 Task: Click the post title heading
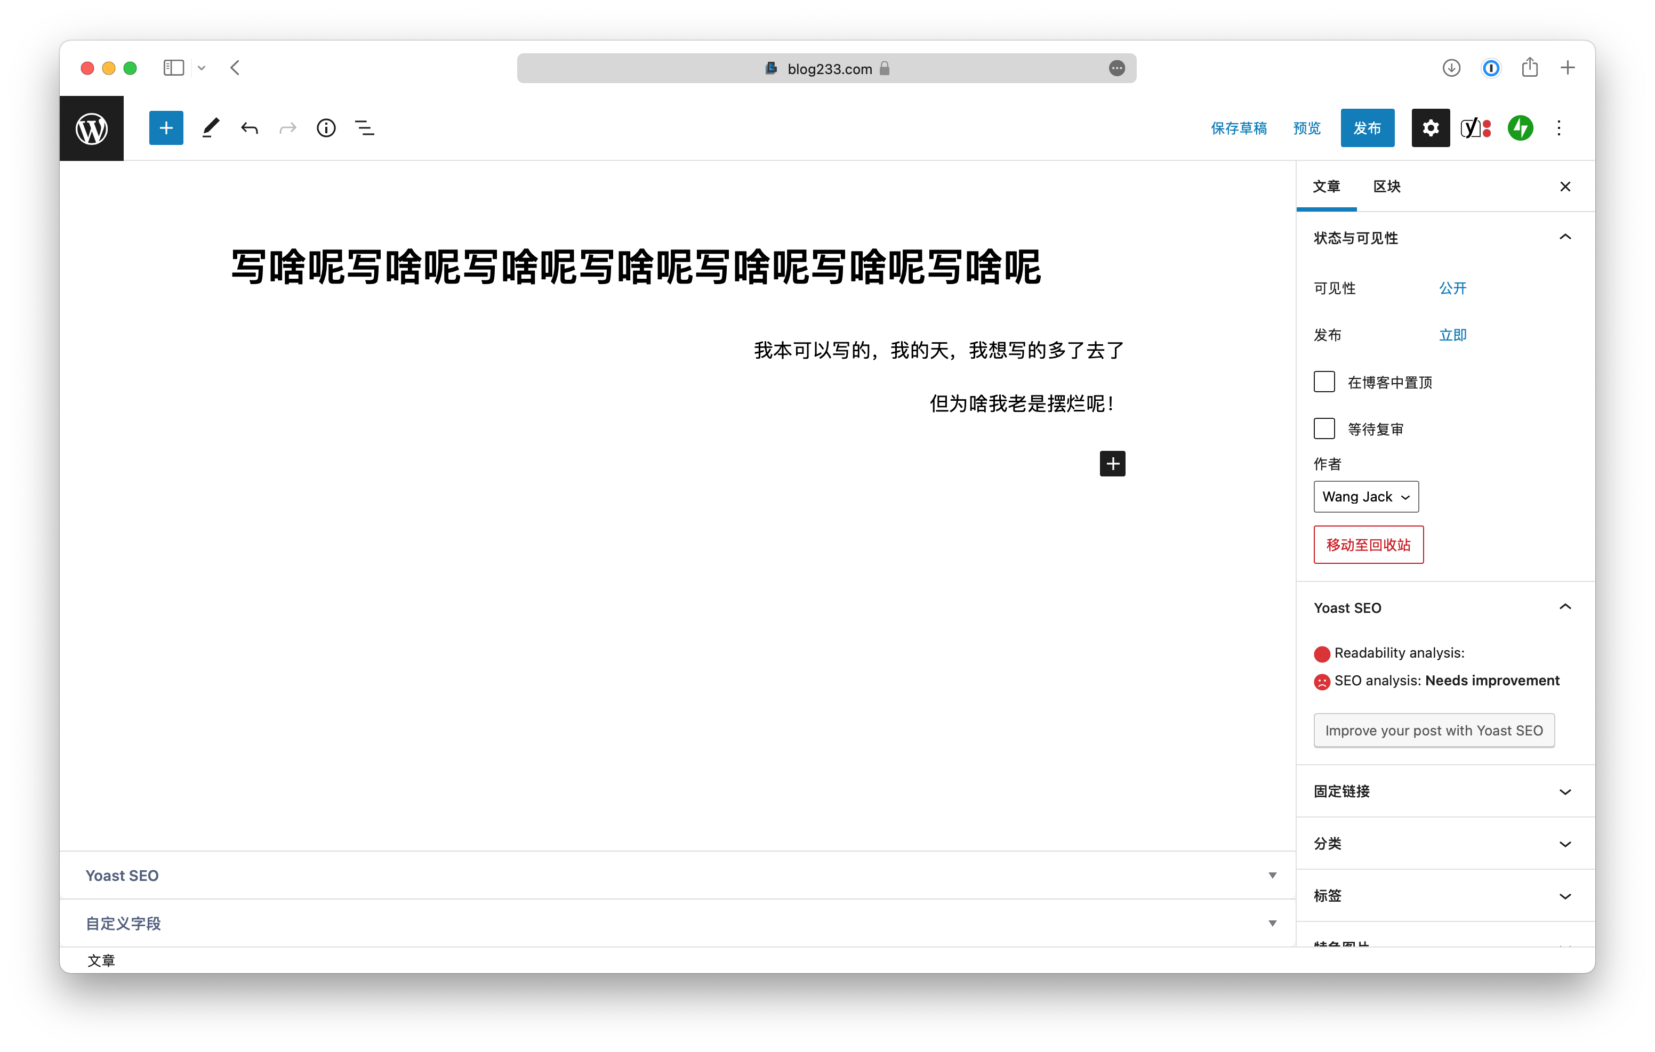pos(636,266)
